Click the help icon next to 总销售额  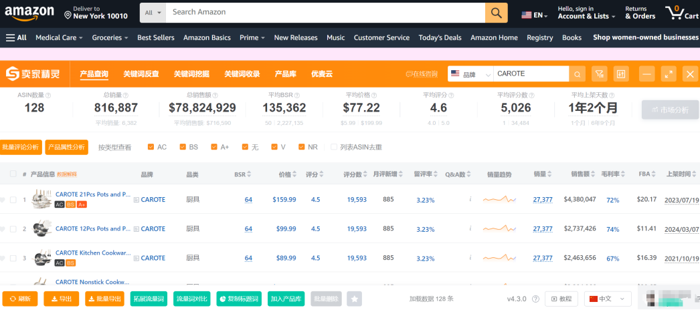click(x=215, y=96)
